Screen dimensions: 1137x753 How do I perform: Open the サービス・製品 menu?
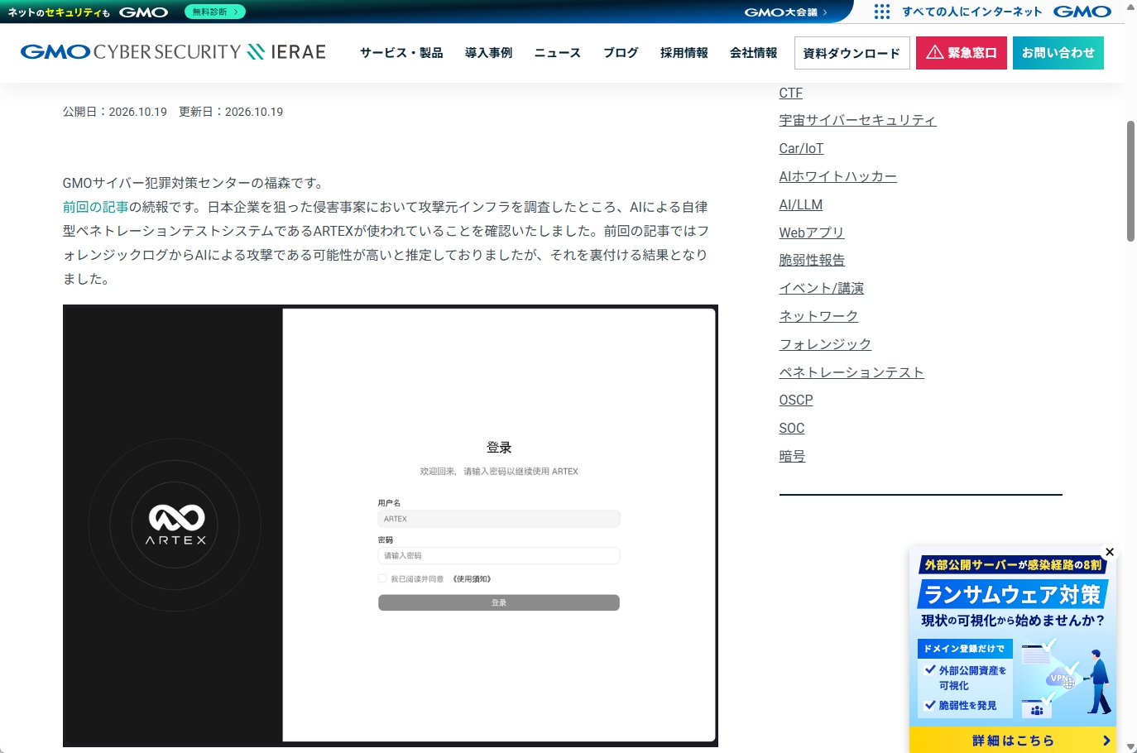click(401, 53)
